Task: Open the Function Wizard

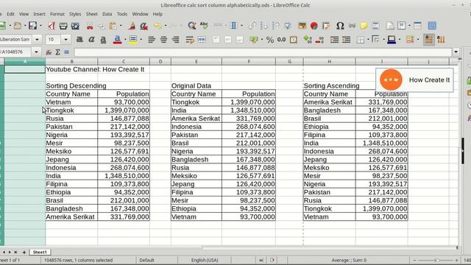Action: click(49, 52)
